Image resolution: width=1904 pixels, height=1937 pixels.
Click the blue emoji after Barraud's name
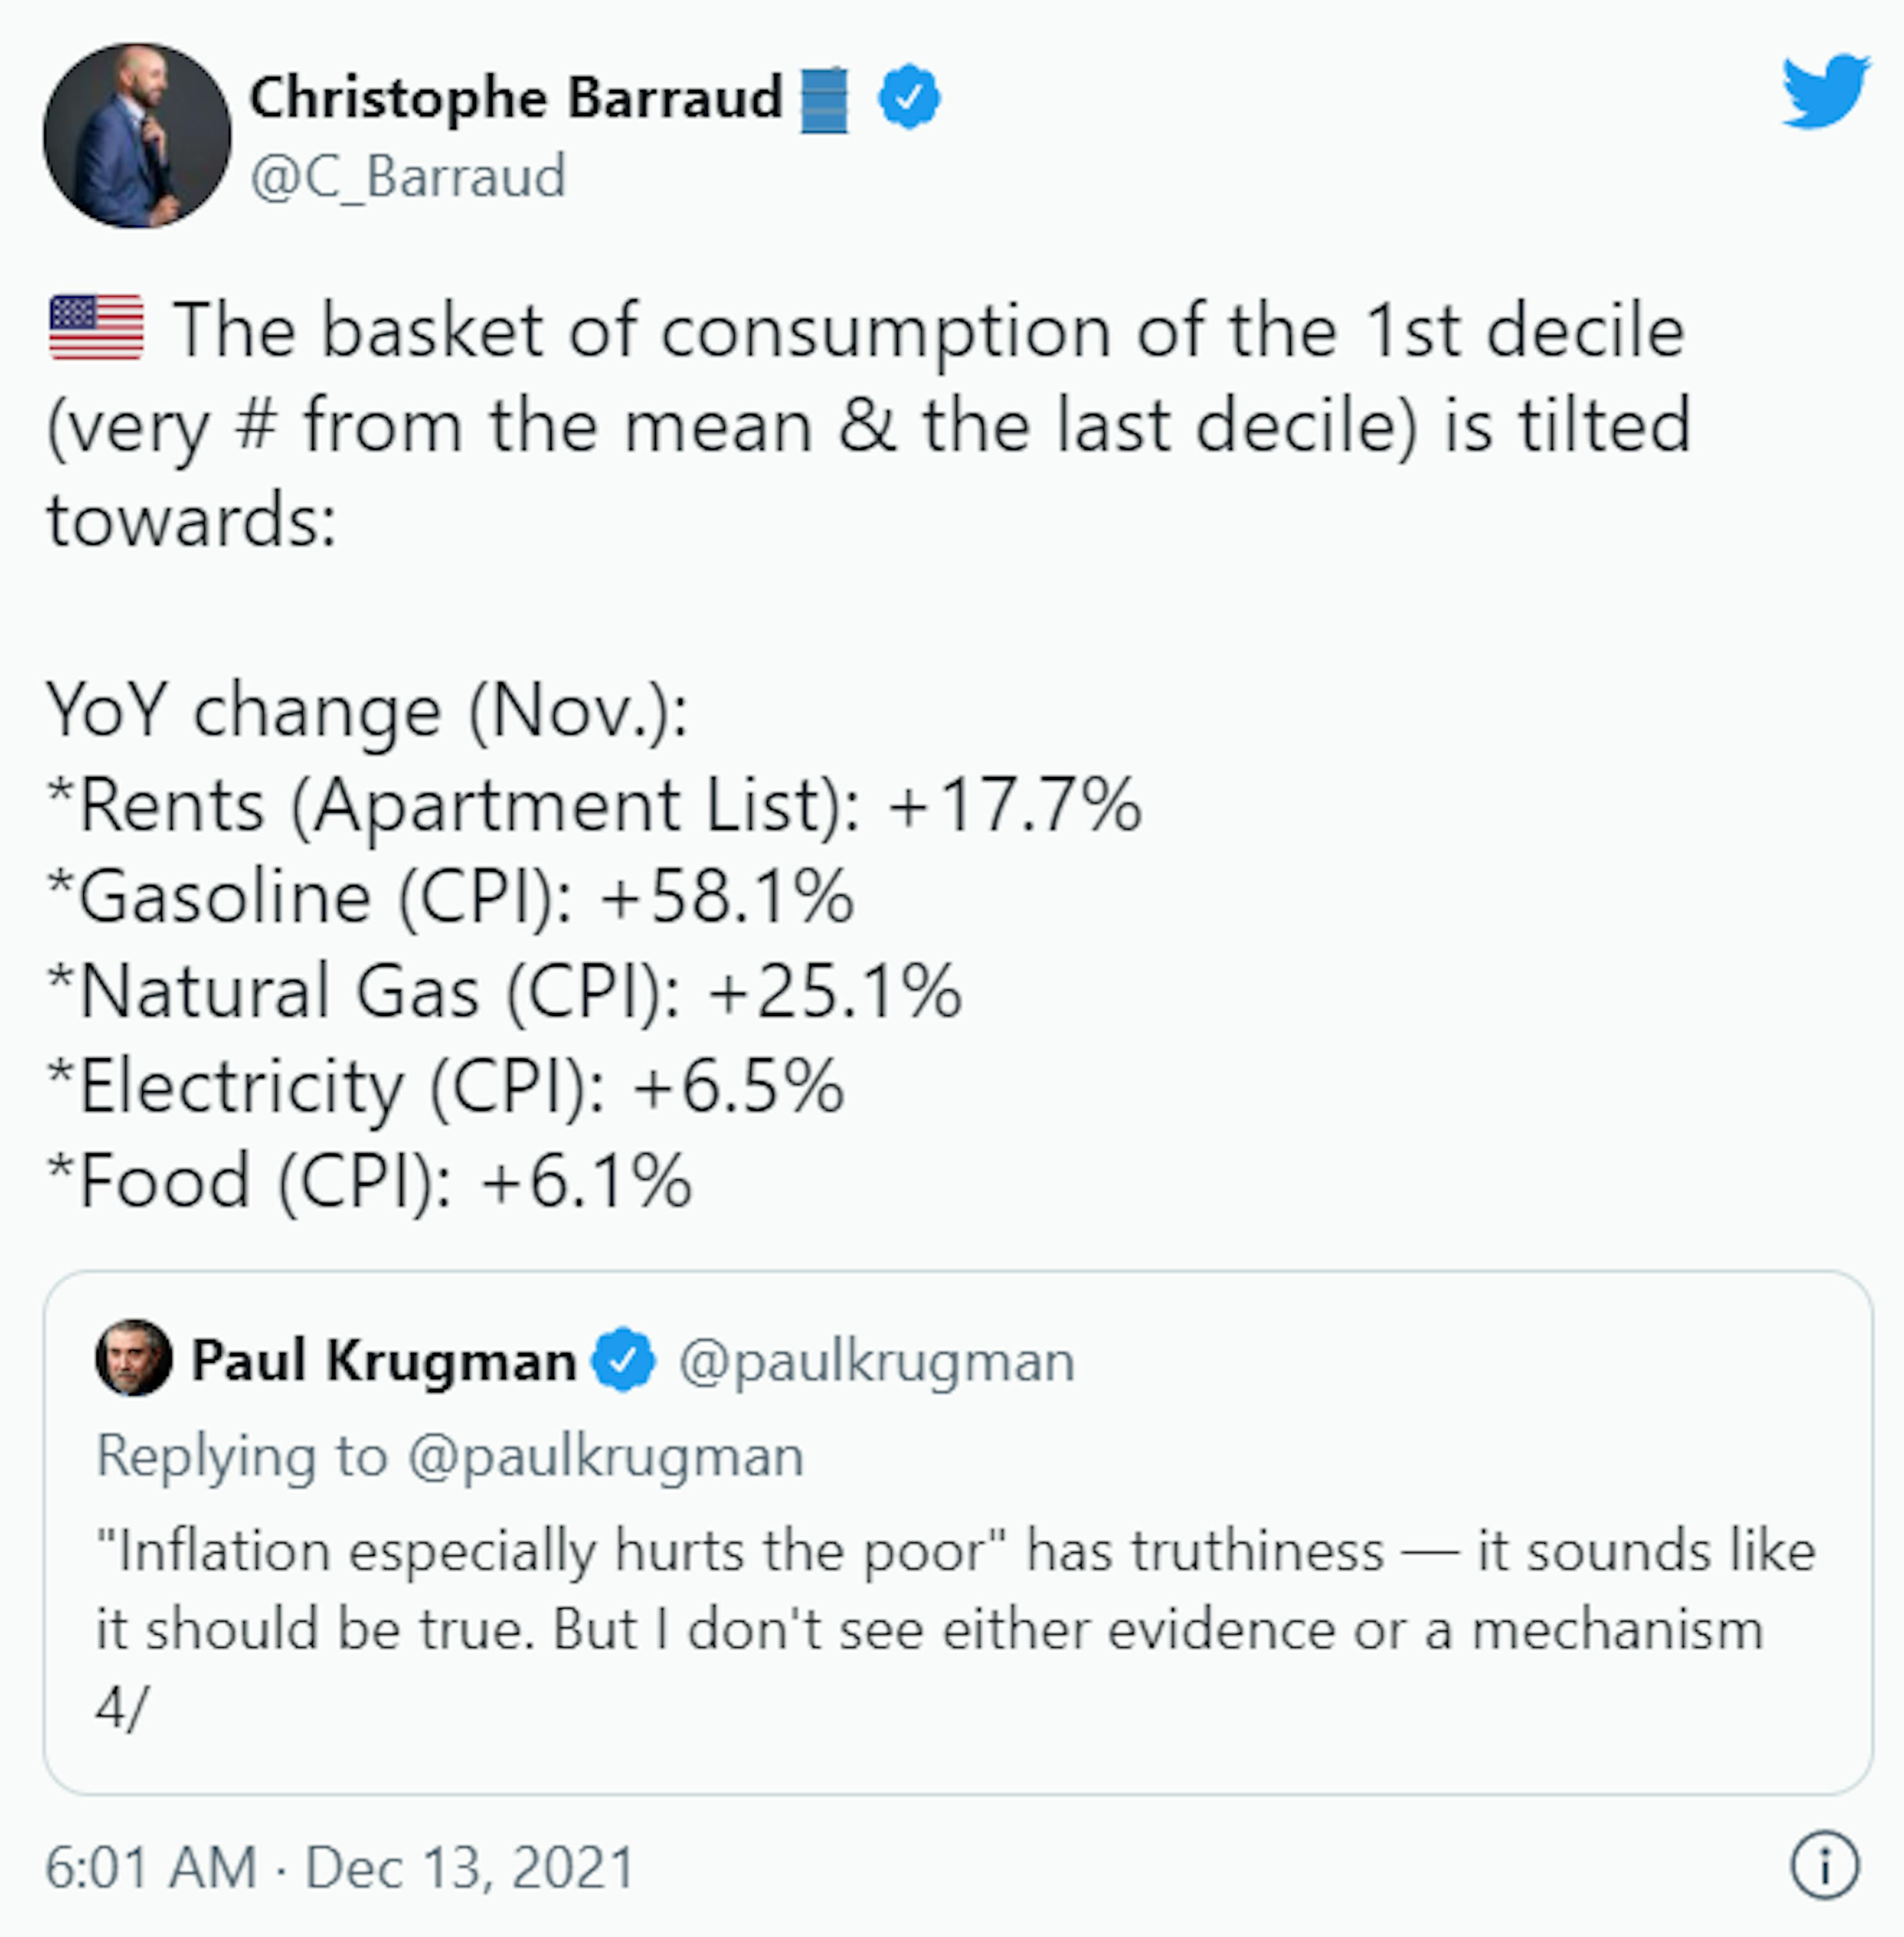pyautogui.click(x=824, y=100)
